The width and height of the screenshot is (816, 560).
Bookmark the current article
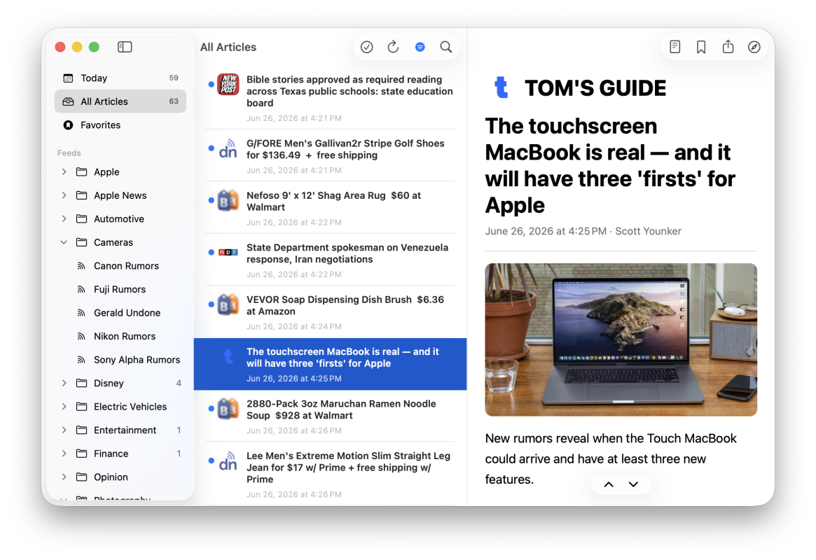pyautogui.click(x=701, y=48)
